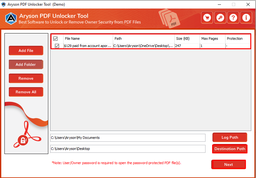Click the destination field showing C:\Users\Aryson\Desktop

coord(128,149)
